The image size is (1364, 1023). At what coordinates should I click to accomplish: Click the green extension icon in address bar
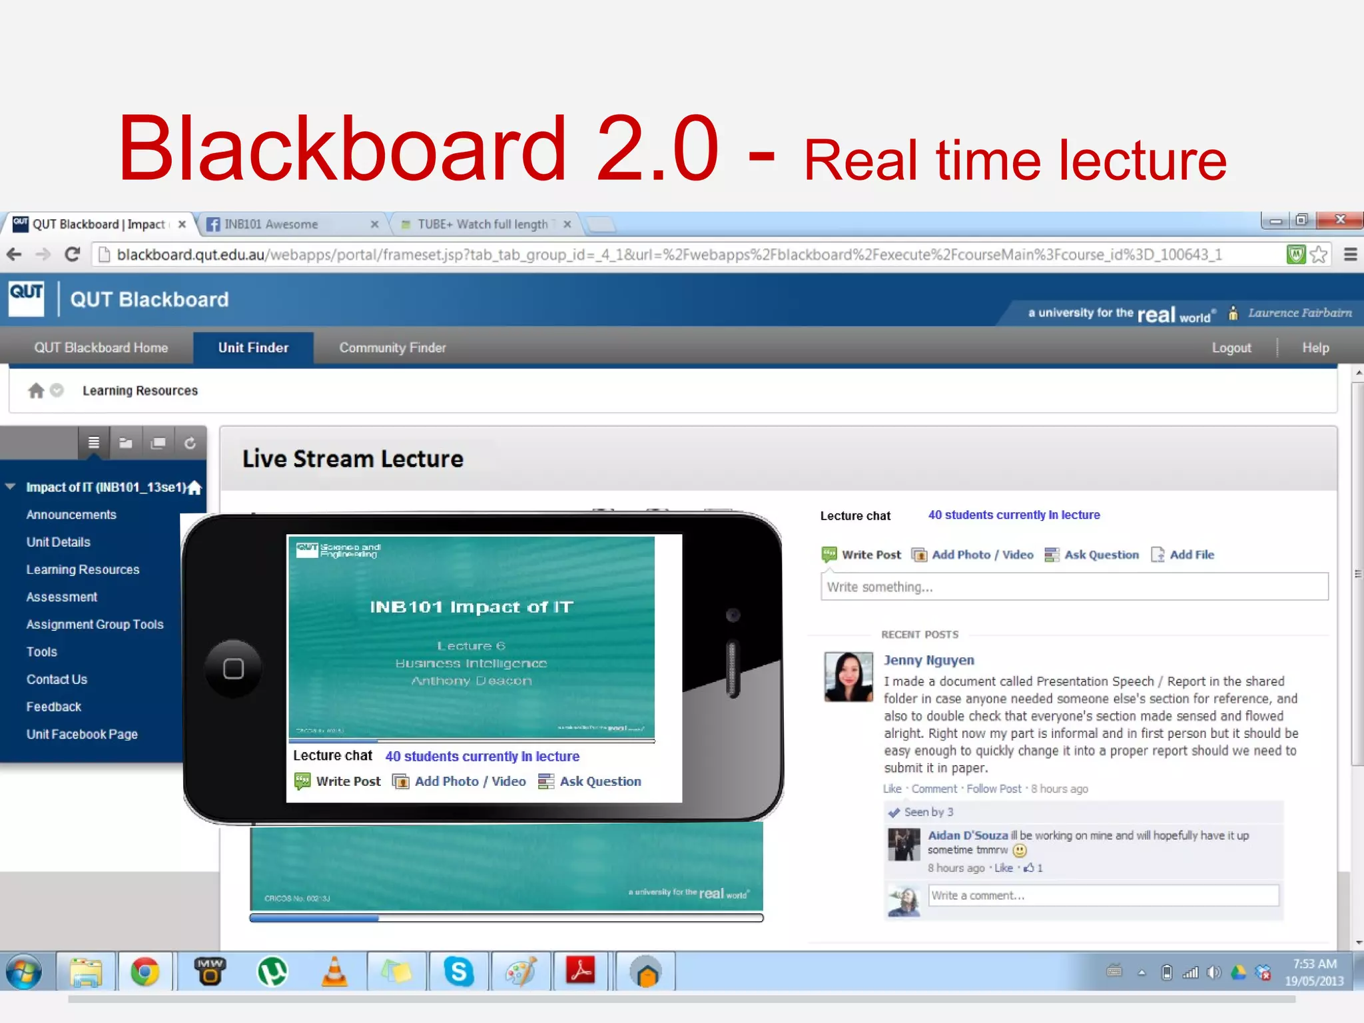(1295, 254)
